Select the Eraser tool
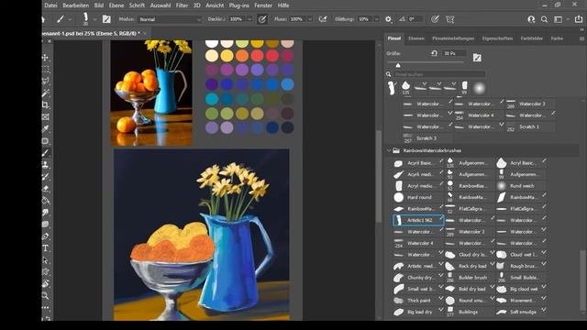 point(45,188)
